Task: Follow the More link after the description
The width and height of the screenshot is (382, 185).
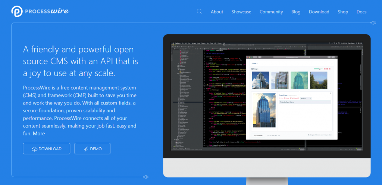Action: pos(39,134)
